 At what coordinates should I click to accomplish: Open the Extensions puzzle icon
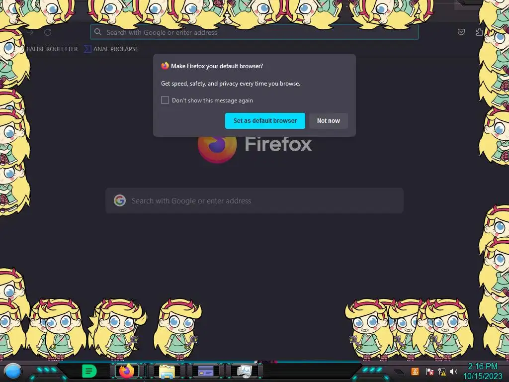479,32
